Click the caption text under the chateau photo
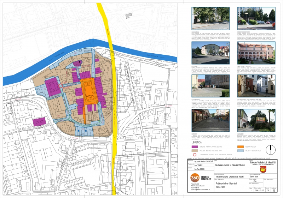Screen dimensions: 283x198 pyautogui.click(x=256, y=70)
